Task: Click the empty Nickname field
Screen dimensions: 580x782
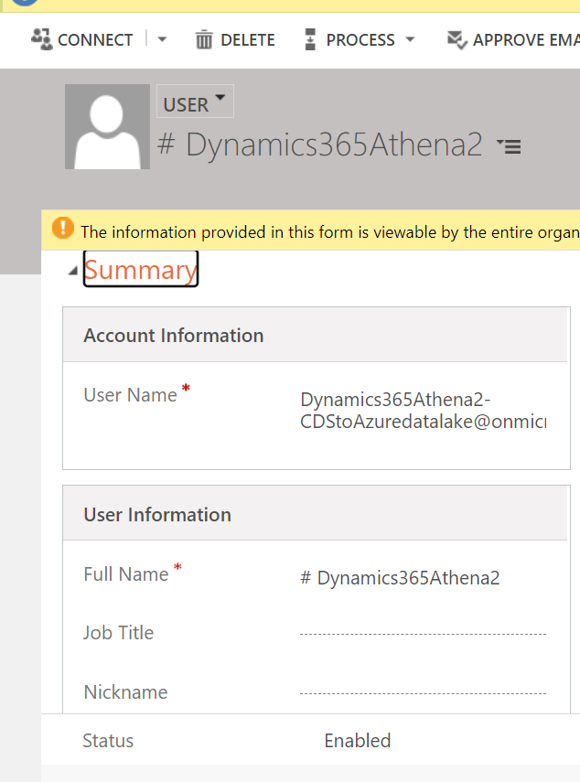Action: pyautogui.click(x=423, y=692)
